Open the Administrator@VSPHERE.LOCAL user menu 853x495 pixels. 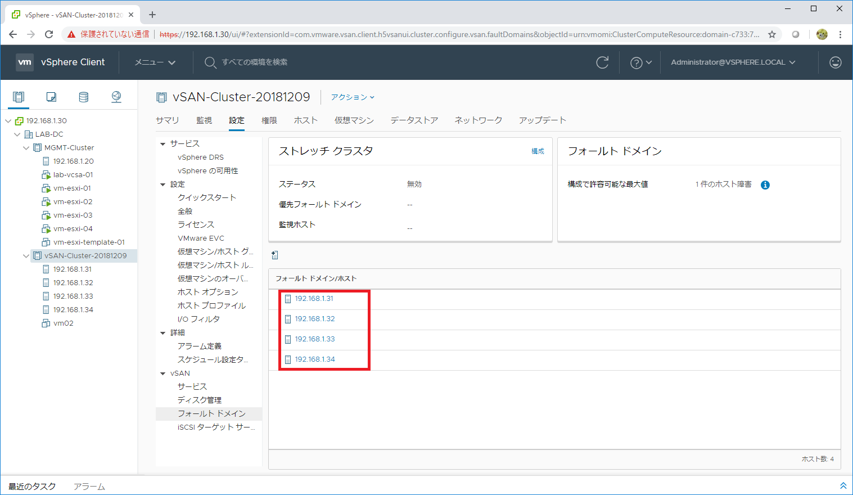point(733,62)
